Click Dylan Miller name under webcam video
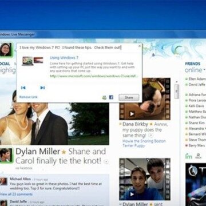The width and height of the screenshot is (206, 206). click(136, 204)
